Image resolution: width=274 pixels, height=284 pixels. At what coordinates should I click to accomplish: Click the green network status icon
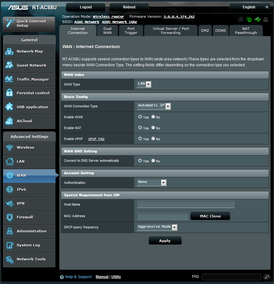[249, 19]
